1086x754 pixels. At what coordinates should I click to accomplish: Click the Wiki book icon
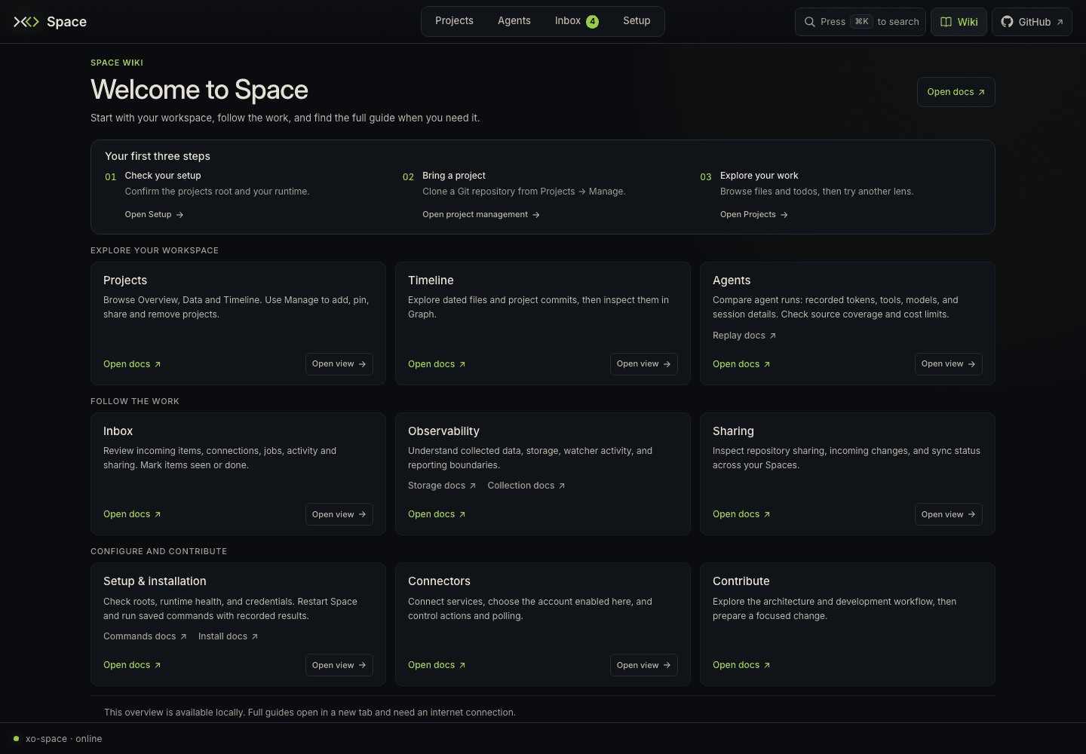coord(946,22)
